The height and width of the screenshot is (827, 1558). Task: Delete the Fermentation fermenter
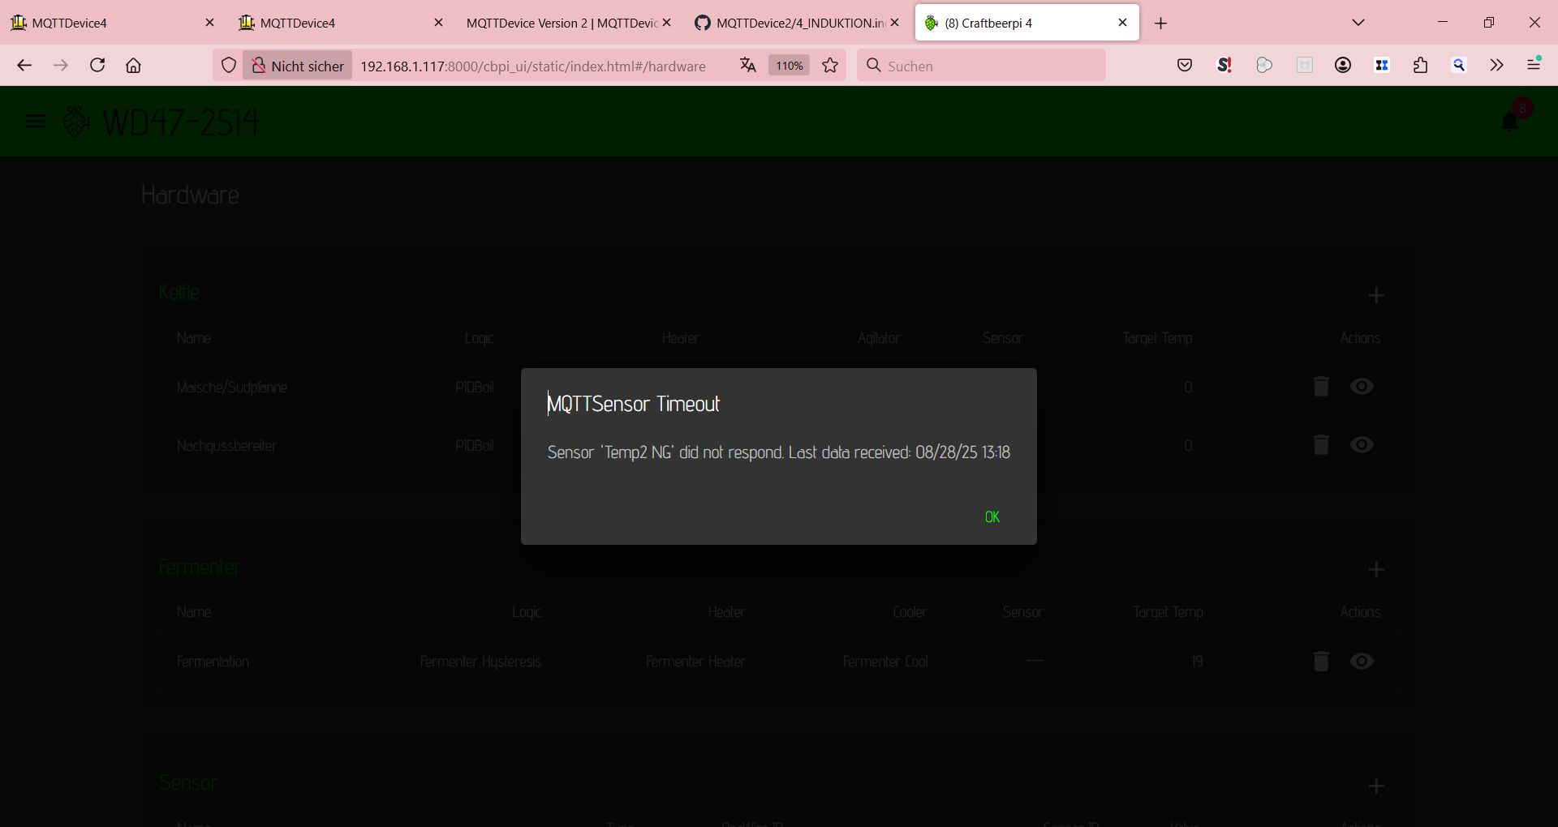point(1321,662)
